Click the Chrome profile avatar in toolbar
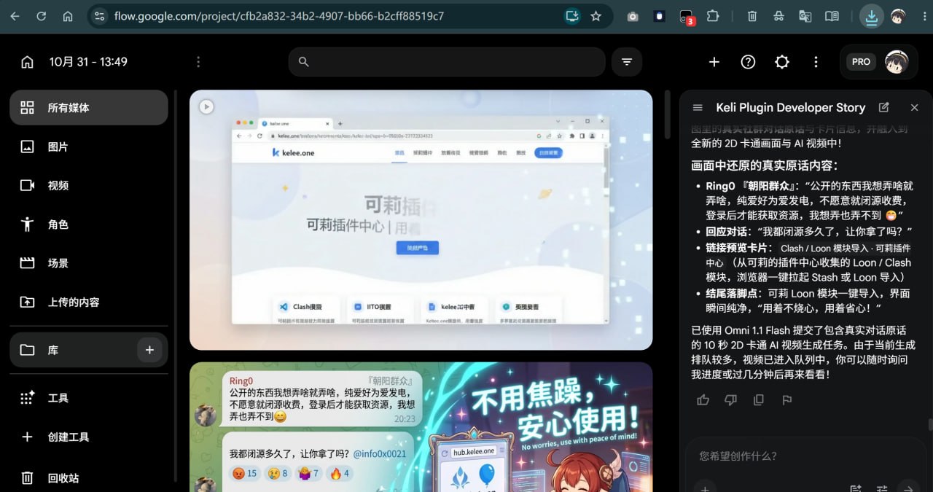Image resolution: width=933 pixels, height=492 pixels. click(898, 16)
